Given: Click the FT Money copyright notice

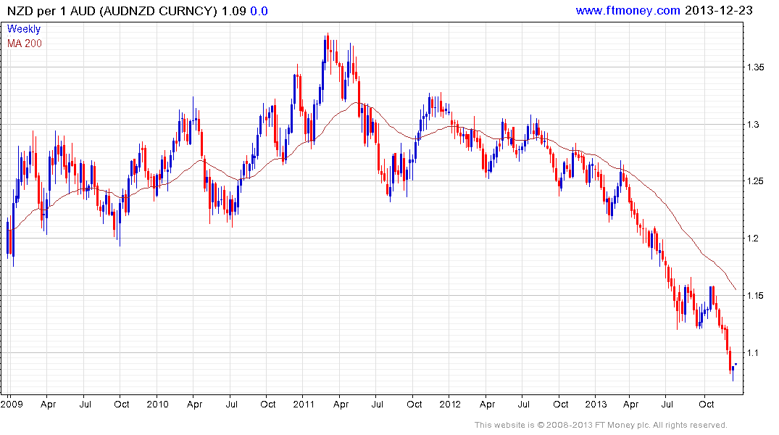Looking at the screenshot, I should click(601, 425).
